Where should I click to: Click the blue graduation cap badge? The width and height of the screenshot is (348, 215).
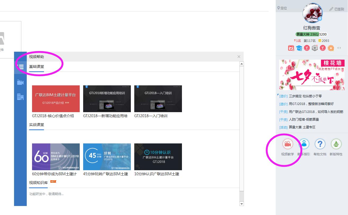(299, 48)
